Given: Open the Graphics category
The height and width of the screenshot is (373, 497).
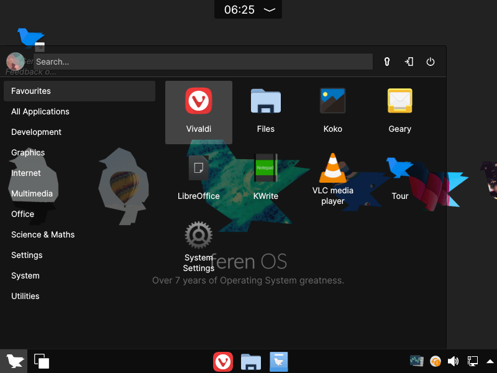Looking at the screenshot, I should coord(80,152).
